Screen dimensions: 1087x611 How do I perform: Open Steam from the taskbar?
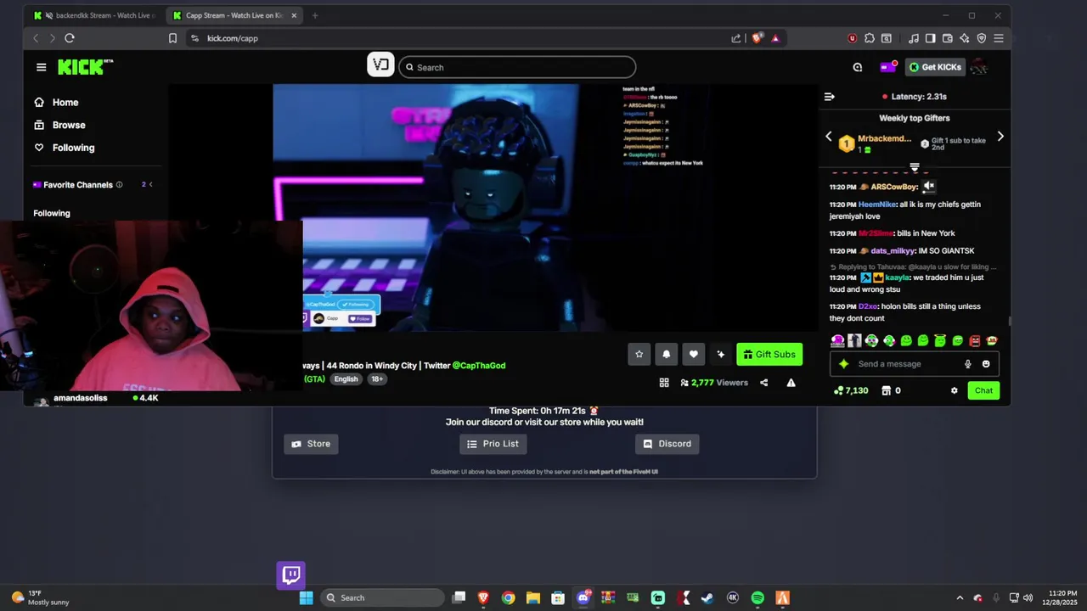point(707,598)
